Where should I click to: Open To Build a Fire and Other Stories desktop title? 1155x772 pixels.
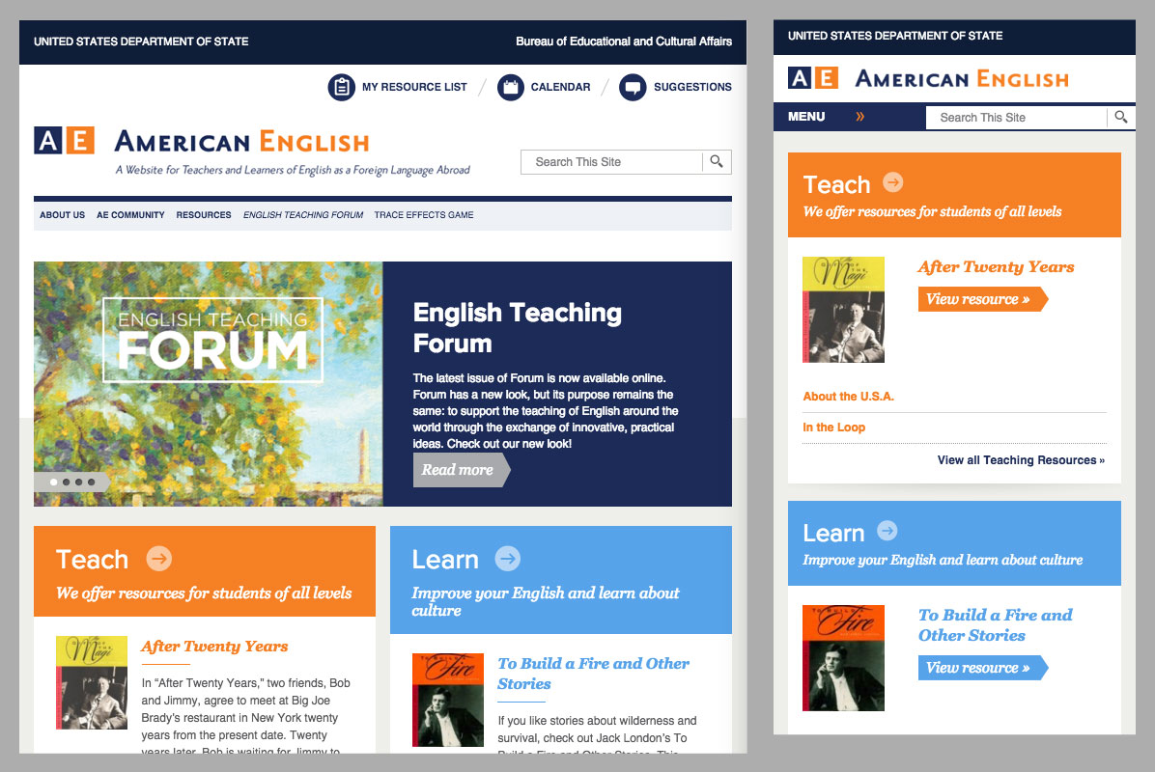click(593, 674)
